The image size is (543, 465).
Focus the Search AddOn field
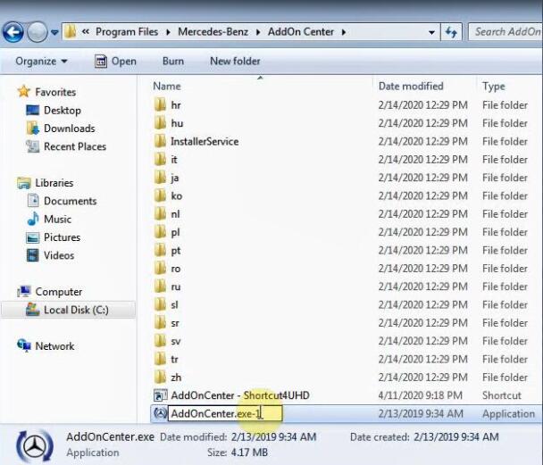[505, 32]
